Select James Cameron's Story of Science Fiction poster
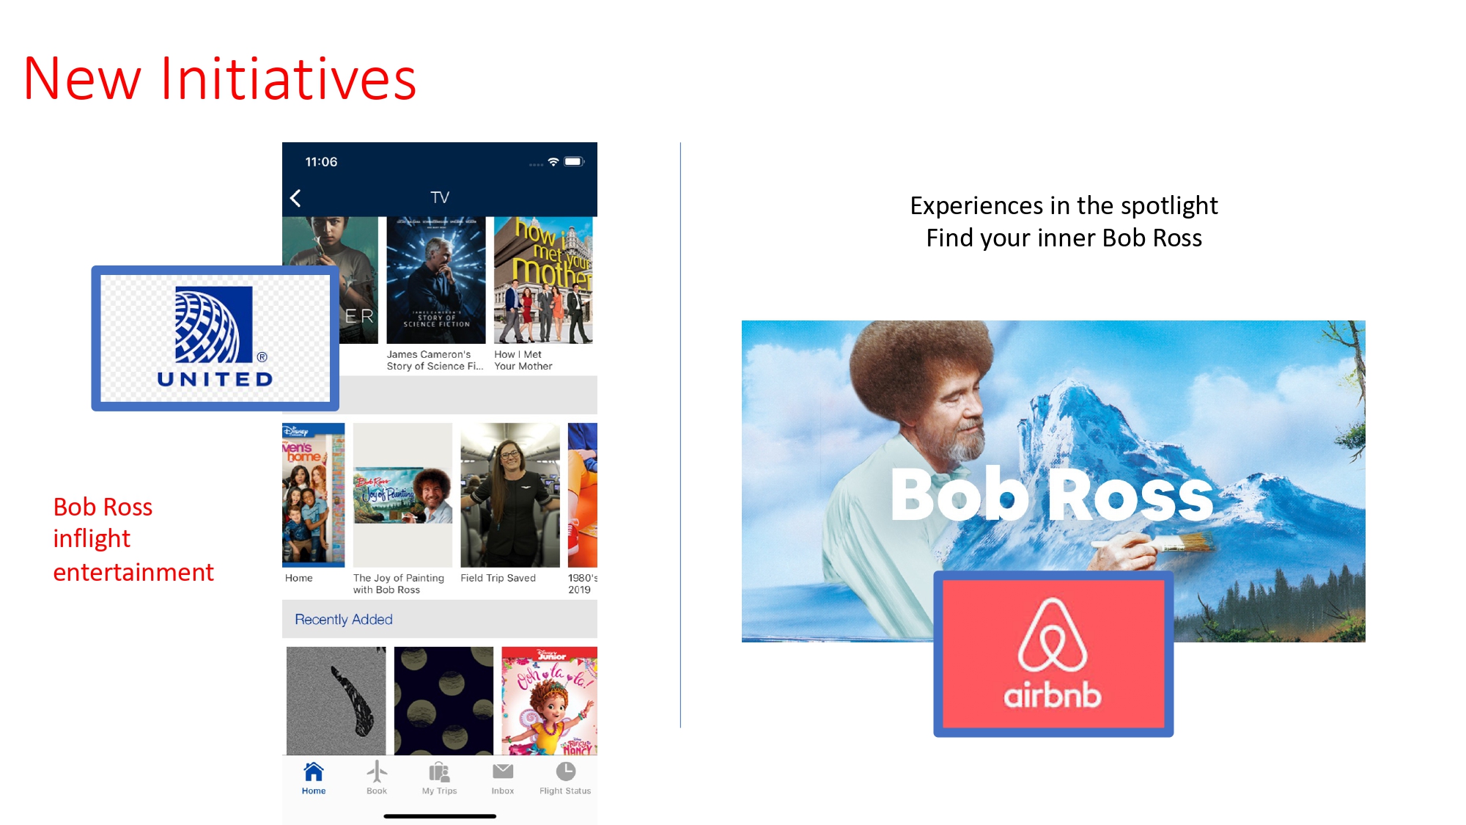 pos(436,280)
